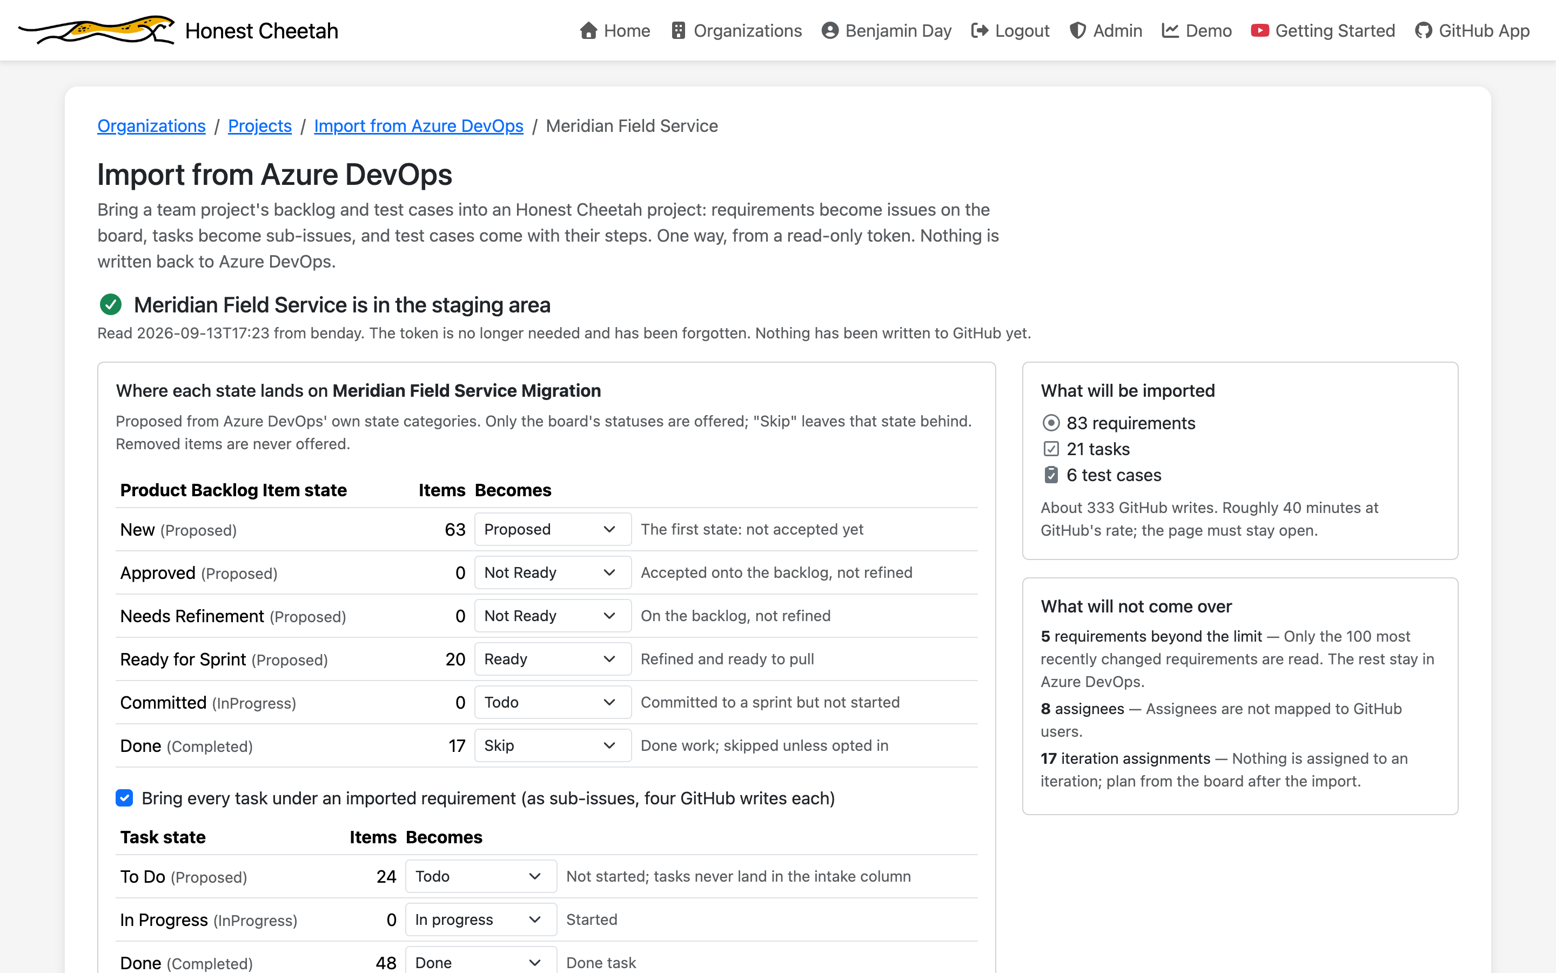
Task: Click the 'New (Proposed)' state row label
Action: click(178, 530)
